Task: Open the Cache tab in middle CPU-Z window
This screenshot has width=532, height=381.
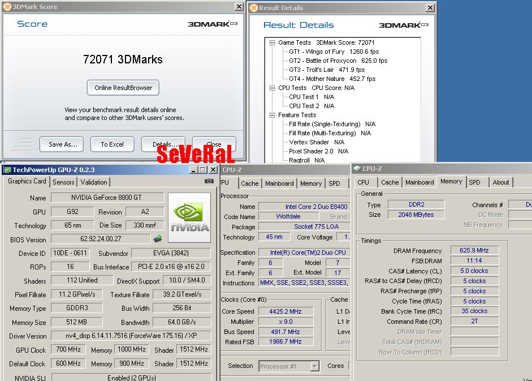Action: (x=250, y=183)
